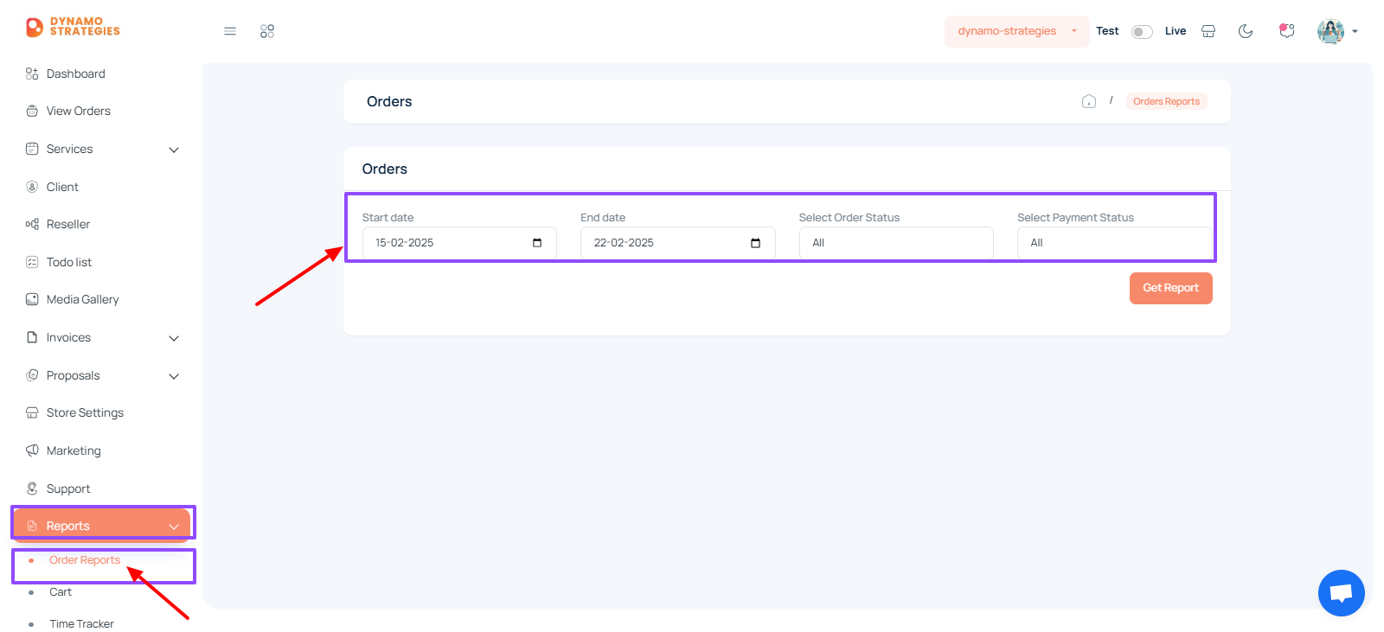Screen dimensions: 1384x632
Task: Click the Dashboard sidebar icon
Action: [x=32, y=73]
